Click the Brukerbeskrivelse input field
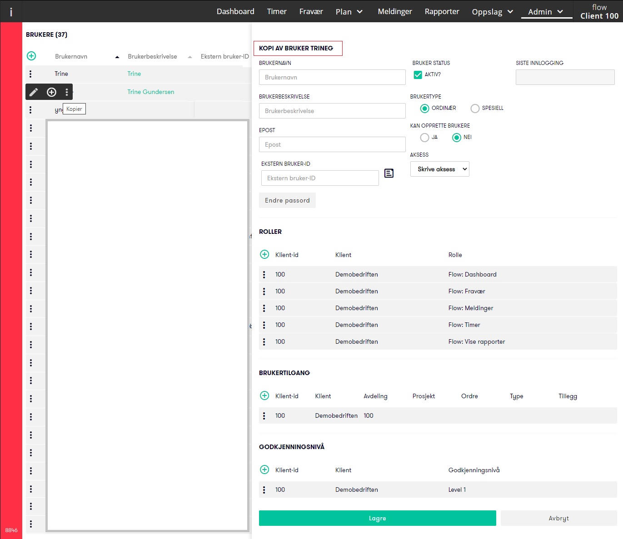 pos(332,111)
